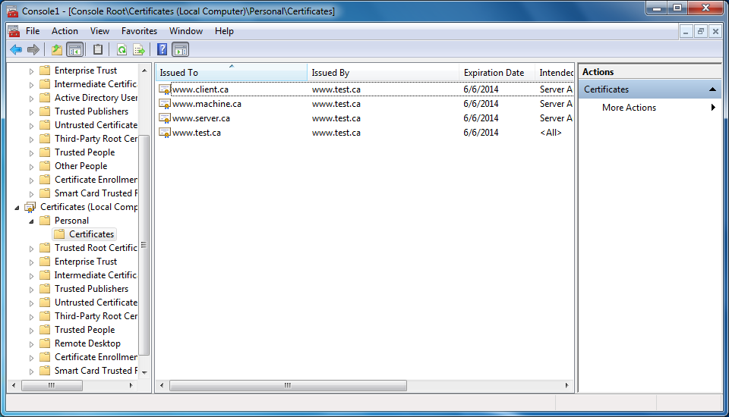Select the www.client.ca certificate icon

[165, 89]
